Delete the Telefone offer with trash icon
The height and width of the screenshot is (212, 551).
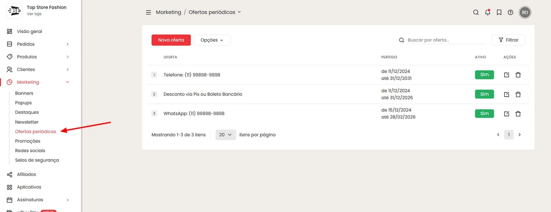coord(518,75)
